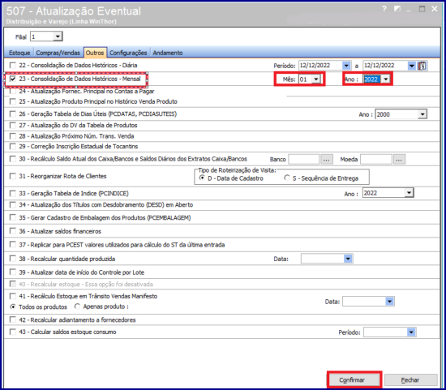Enable 25 Atualização Produto Principal

(12, 101)
